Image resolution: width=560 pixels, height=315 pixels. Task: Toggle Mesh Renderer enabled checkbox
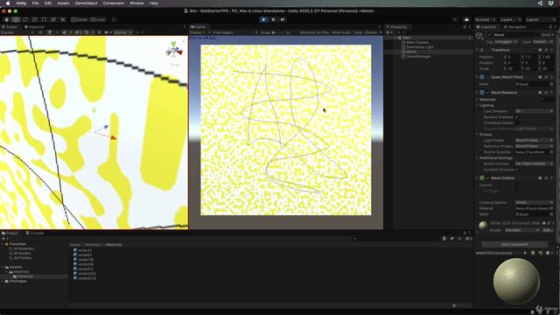tap(487, 93)
